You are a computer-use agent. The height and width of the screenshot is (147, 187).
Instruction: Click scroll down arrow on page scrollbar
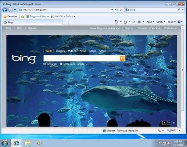click(183, 126)
